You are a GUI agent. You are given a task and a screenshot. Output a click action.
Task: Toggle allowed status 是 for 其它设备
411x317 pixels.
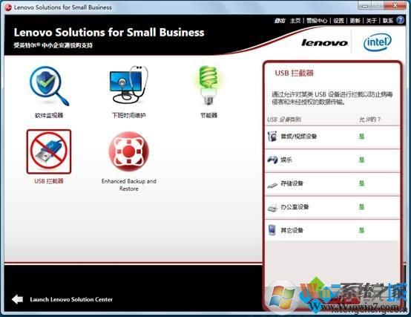[x=362, y=230]
